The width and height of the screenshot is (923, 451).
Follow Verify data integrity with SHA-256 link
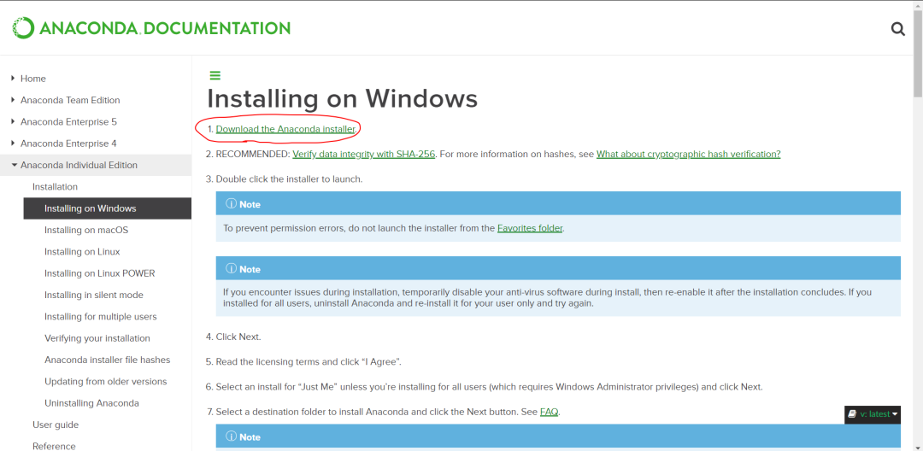pyautogui.click(x=364, y=154)
